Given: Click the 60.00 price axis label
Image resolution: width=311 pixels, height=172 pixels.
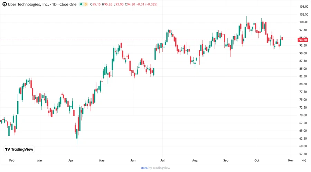Looking at the screenshot, I should coord(304,146).
